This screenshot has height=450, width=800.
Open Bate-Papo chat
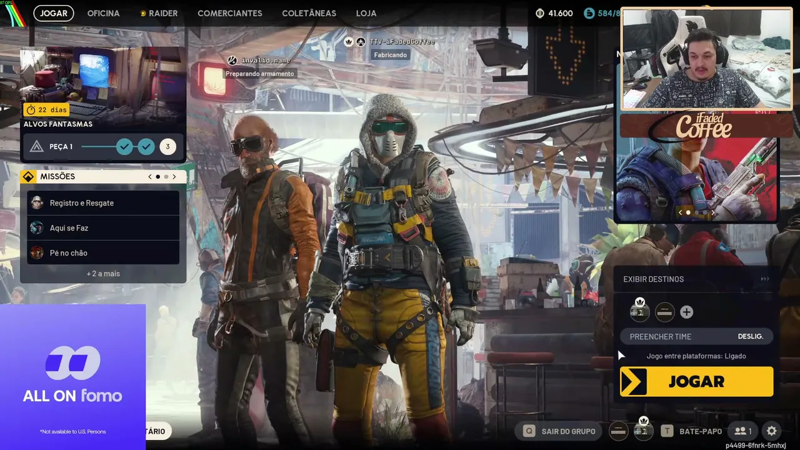[x=700, y=431]
